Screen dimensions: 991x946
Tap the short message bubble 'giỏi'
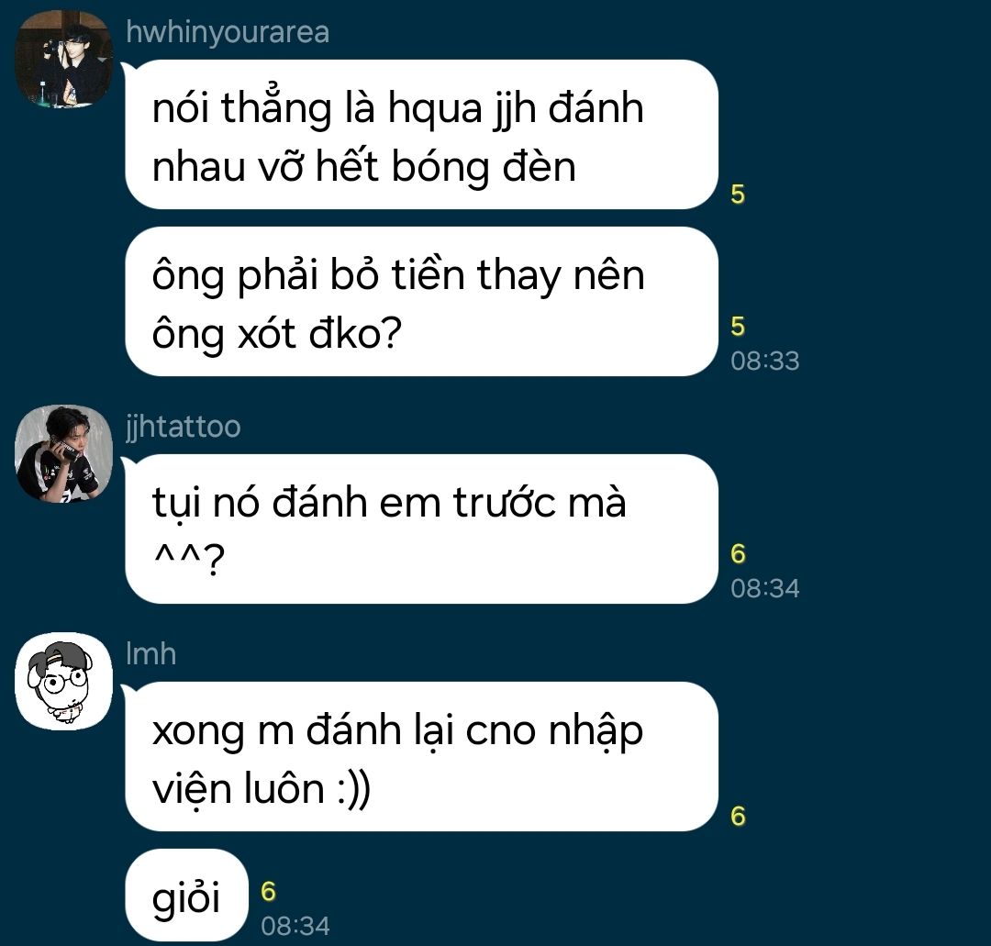tap(186, 896)
